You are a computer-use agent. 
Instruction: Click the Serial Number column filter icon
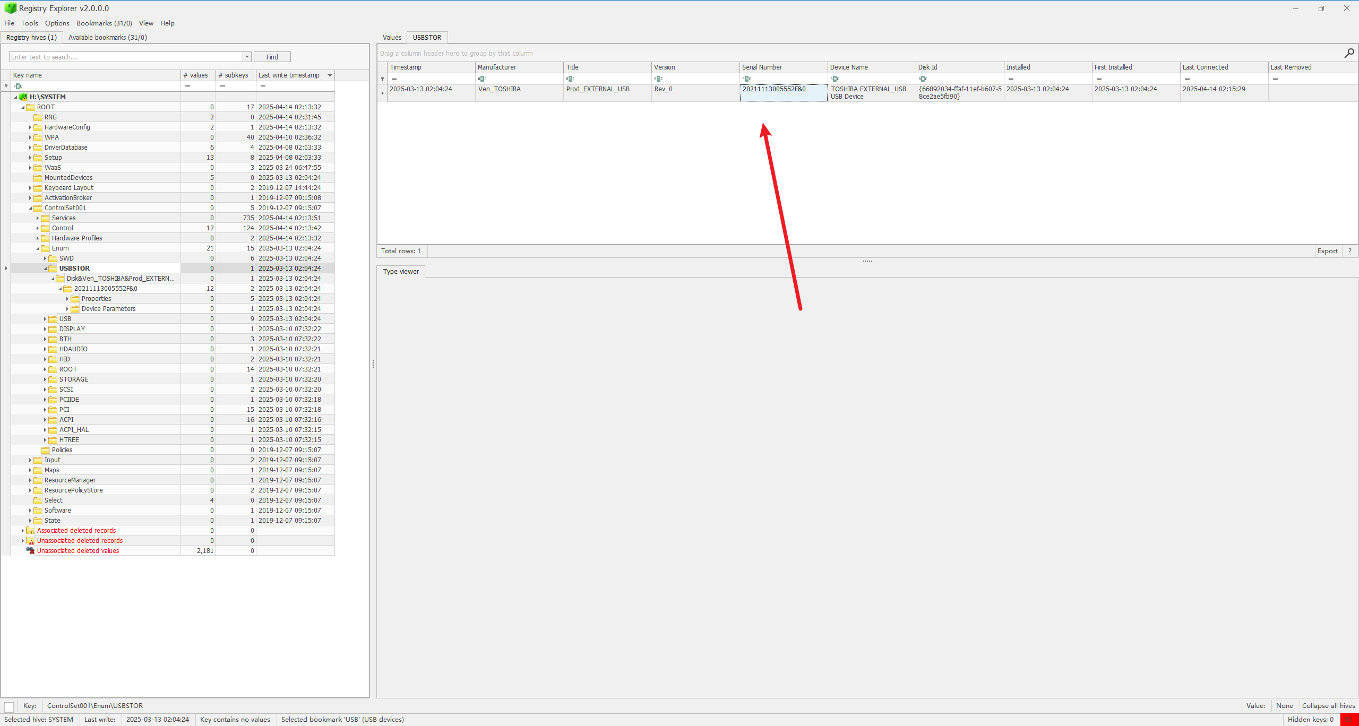point(746,79)
